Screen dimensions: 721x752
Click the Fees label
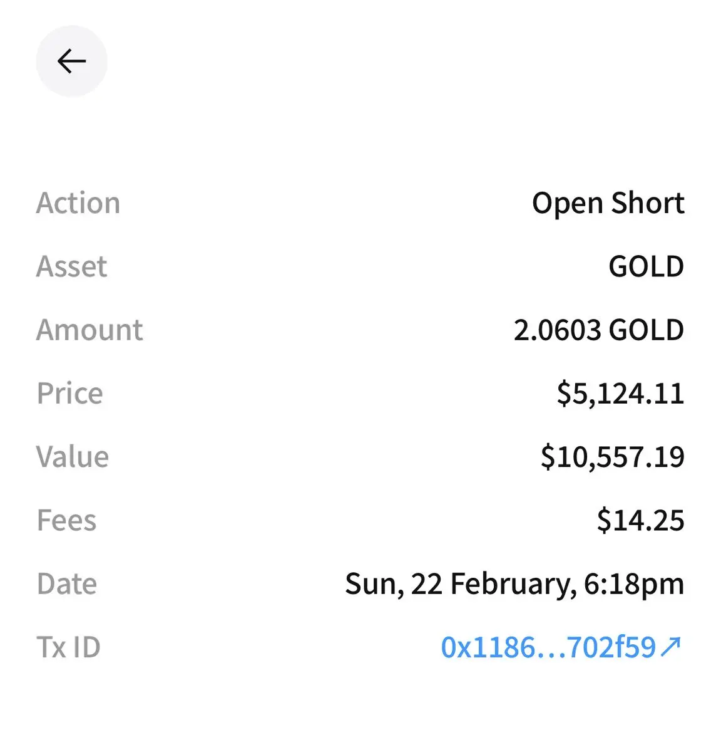coord(67,520)
